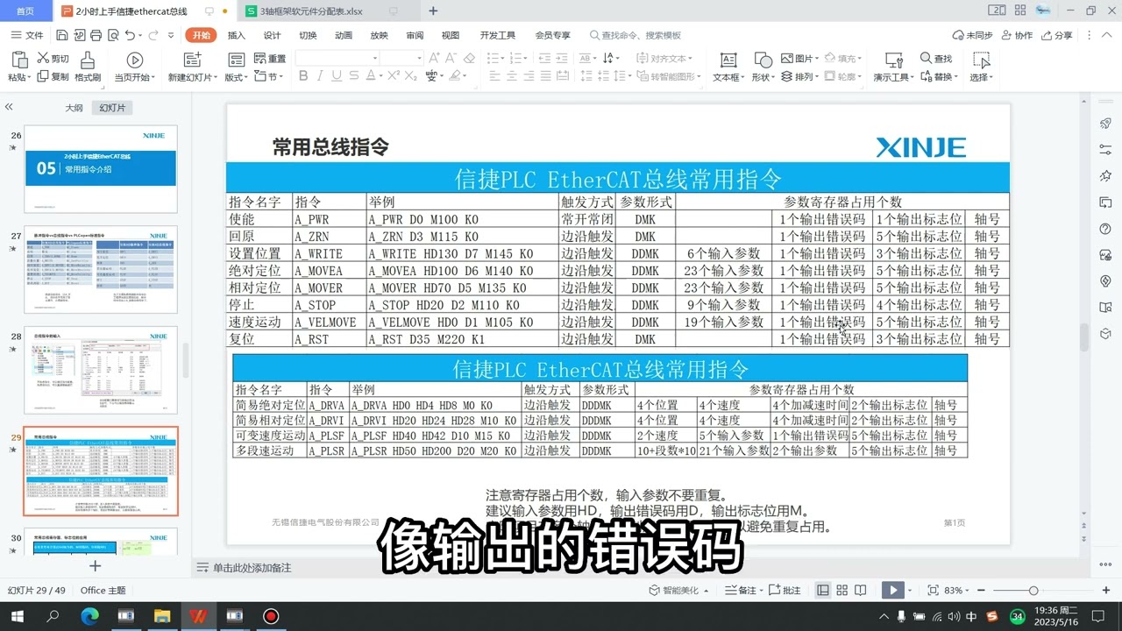Add new slide with plus button
The height and width of the screenshot is (631, 1122).
[96, 566]
